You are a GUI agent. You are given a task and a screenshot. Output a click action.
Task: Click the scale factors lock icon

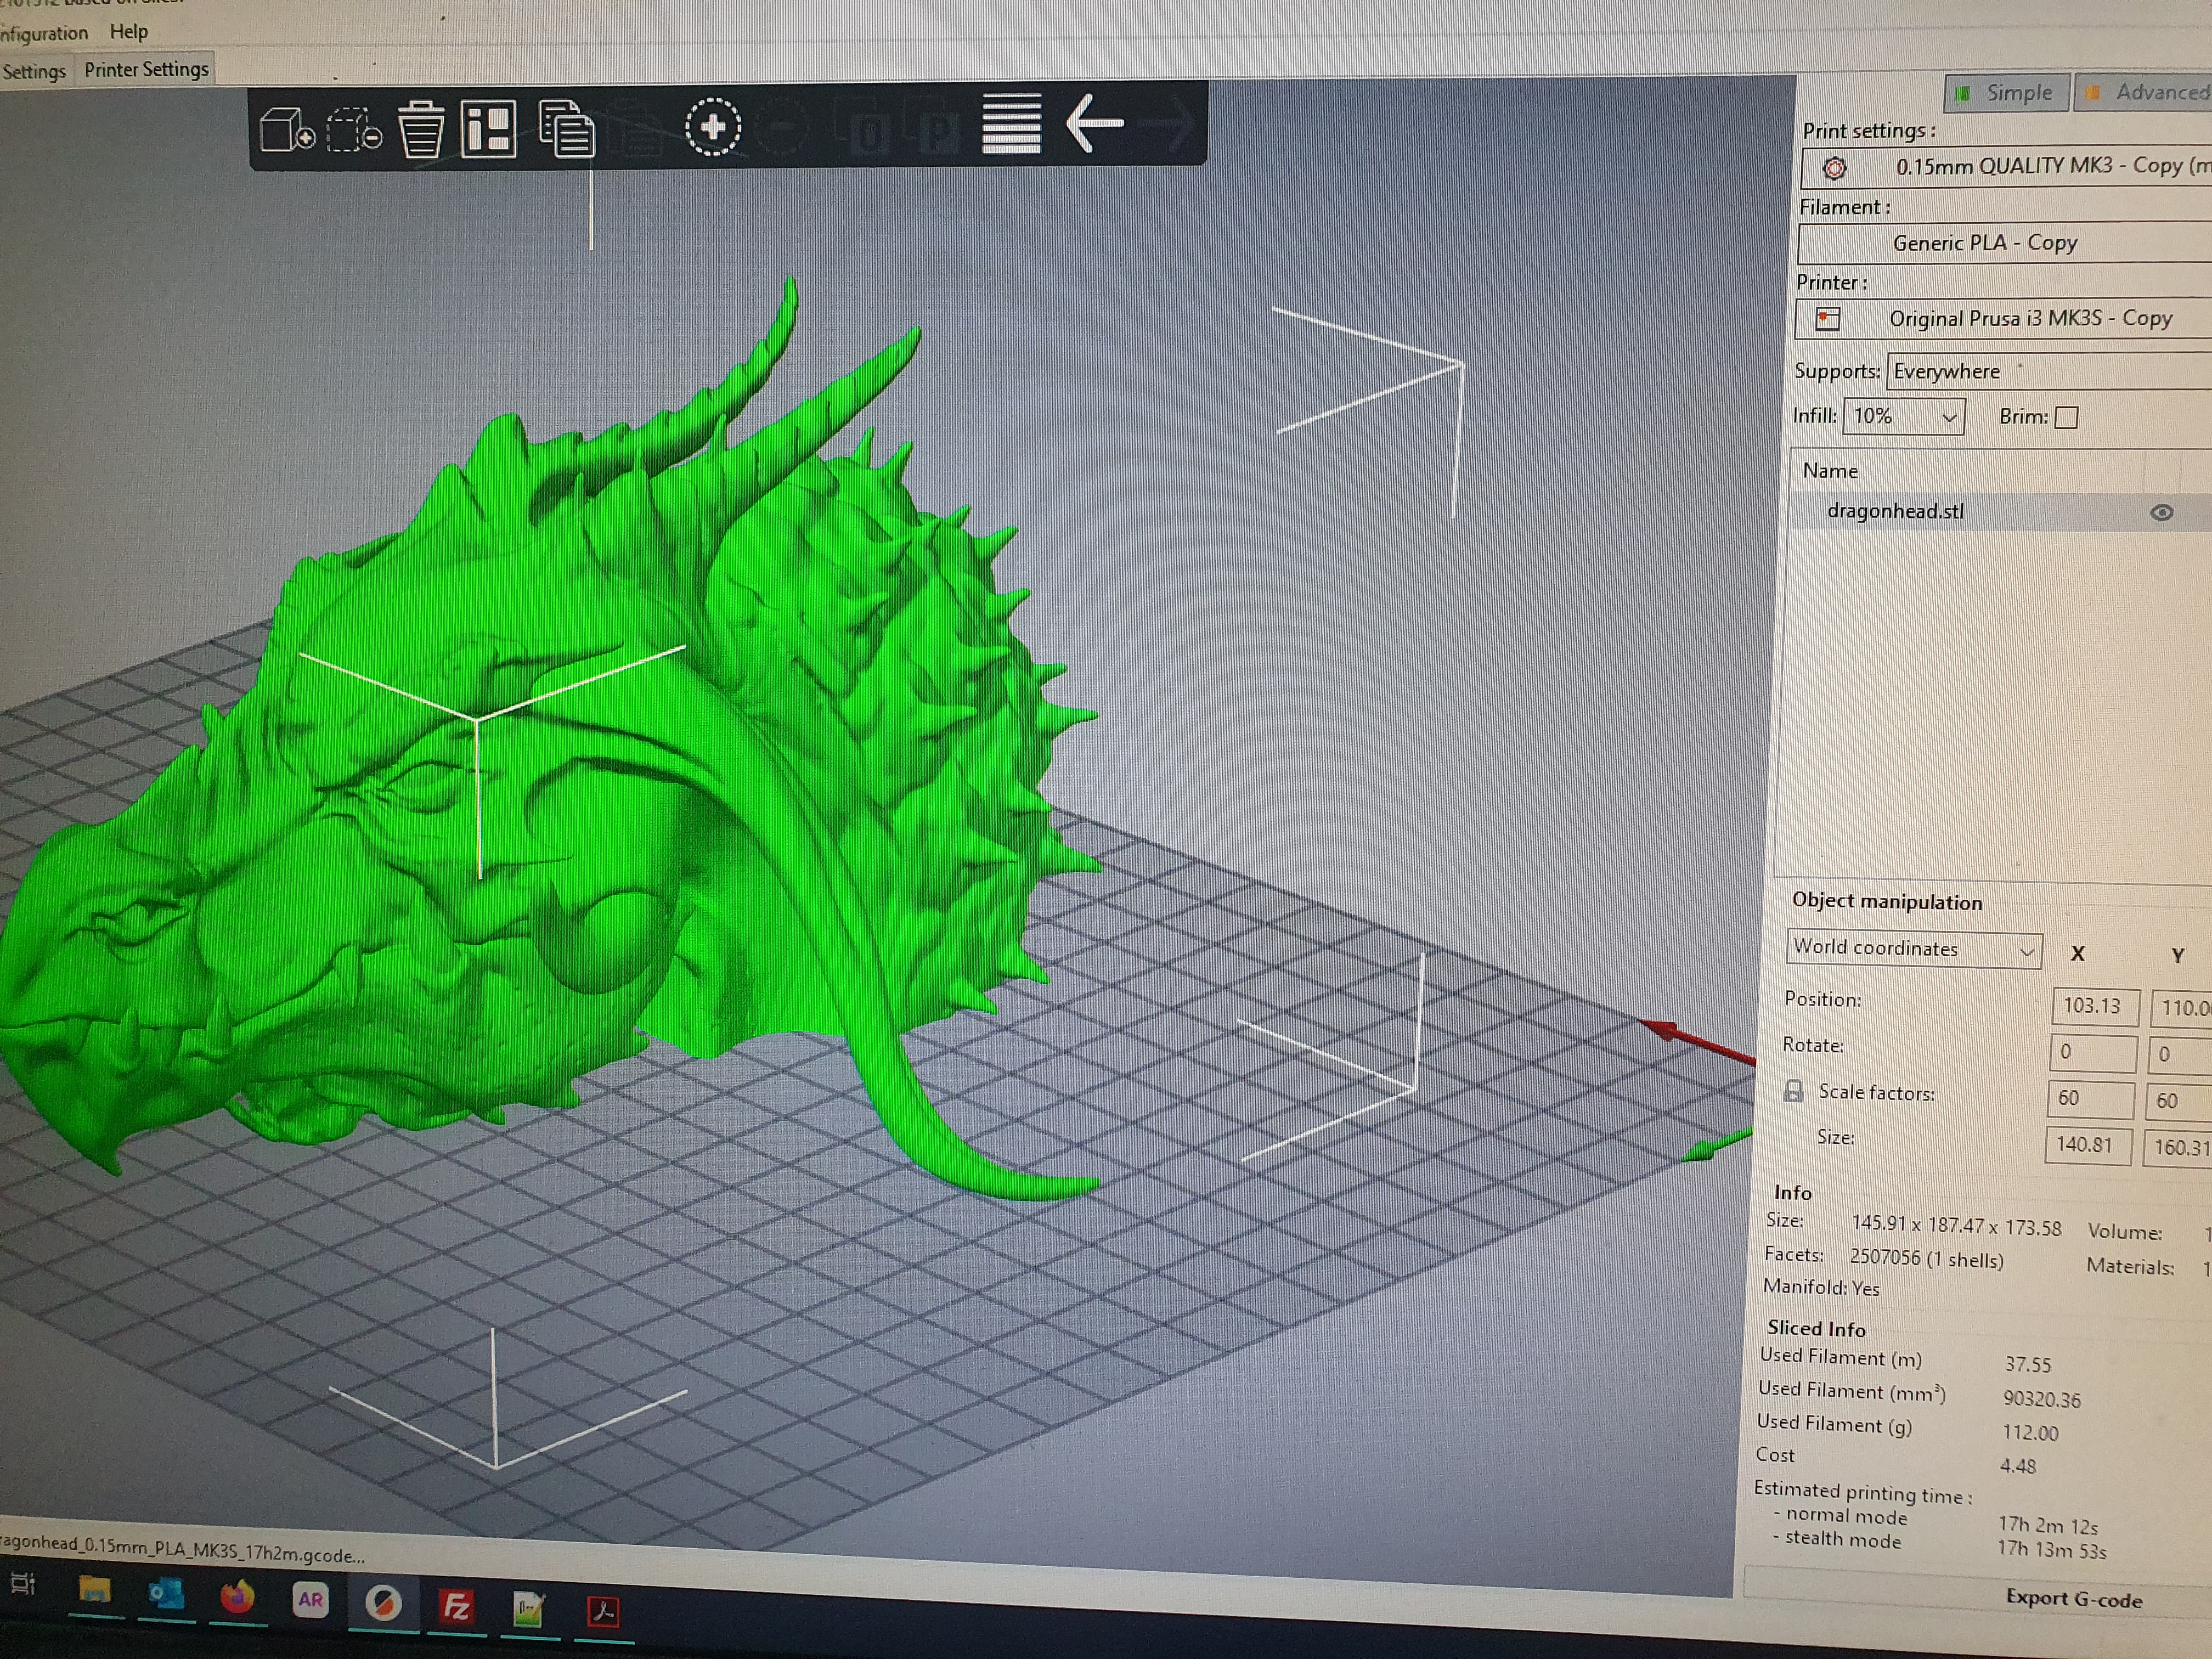pyautogui.click(x=1793, y=1090)
